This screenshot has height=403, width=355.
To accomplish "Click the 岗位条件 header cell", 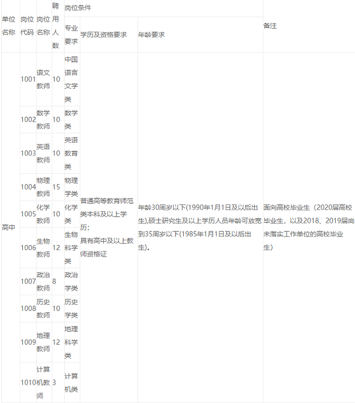I will 78,8.
